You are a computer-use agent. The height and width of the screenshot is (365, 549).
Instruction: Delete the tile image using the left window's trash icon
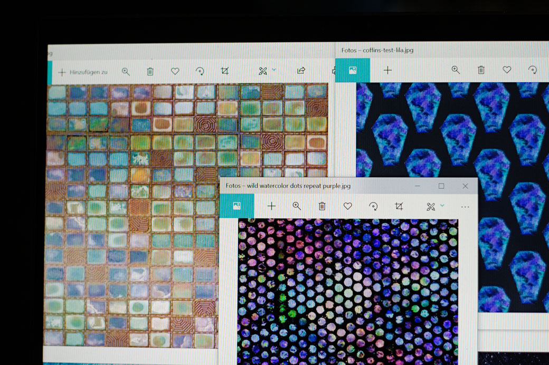[x=150, y=72]
